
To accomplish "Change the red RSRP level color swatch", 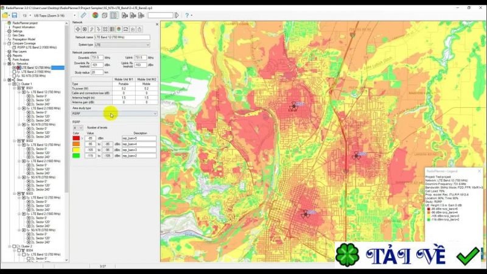I will pyautogui.click(x=76, y=138).
